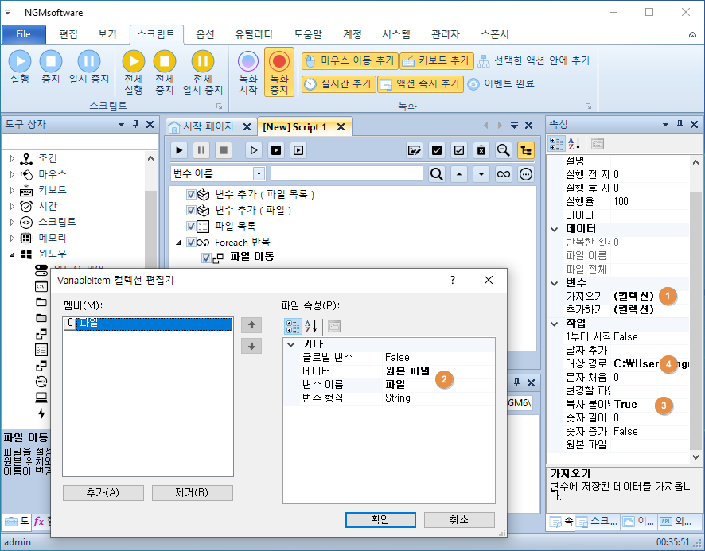This screenshot has width=705, height=551.
Task: Open the 도움말 ribbon tab
Action: tap(308, 34)
